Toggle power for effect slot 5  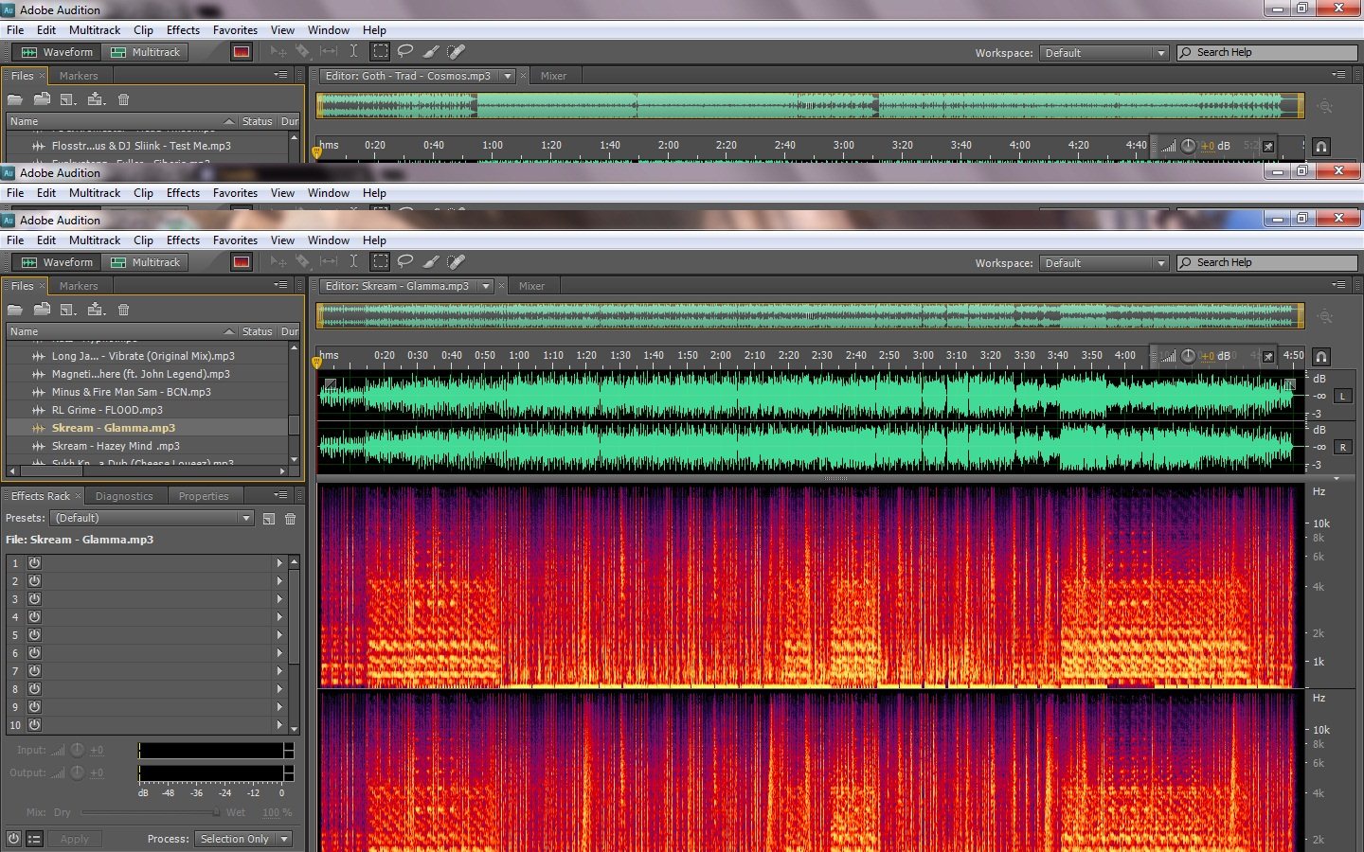(34, 635)
